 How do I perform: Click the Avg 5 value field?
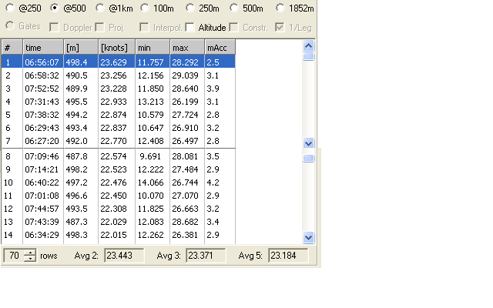pos(288,256)
